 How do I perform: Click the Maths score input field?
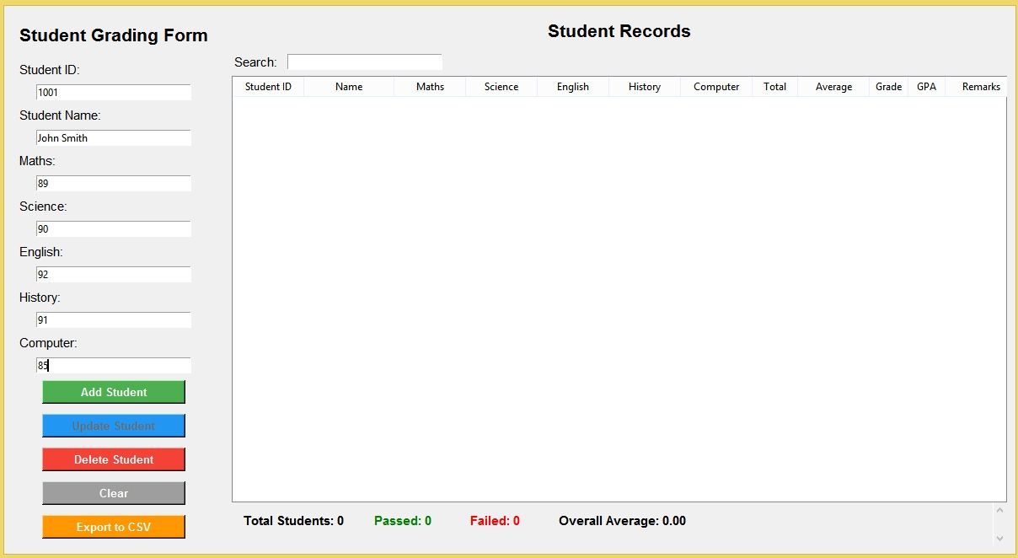(x=114, y=184)
